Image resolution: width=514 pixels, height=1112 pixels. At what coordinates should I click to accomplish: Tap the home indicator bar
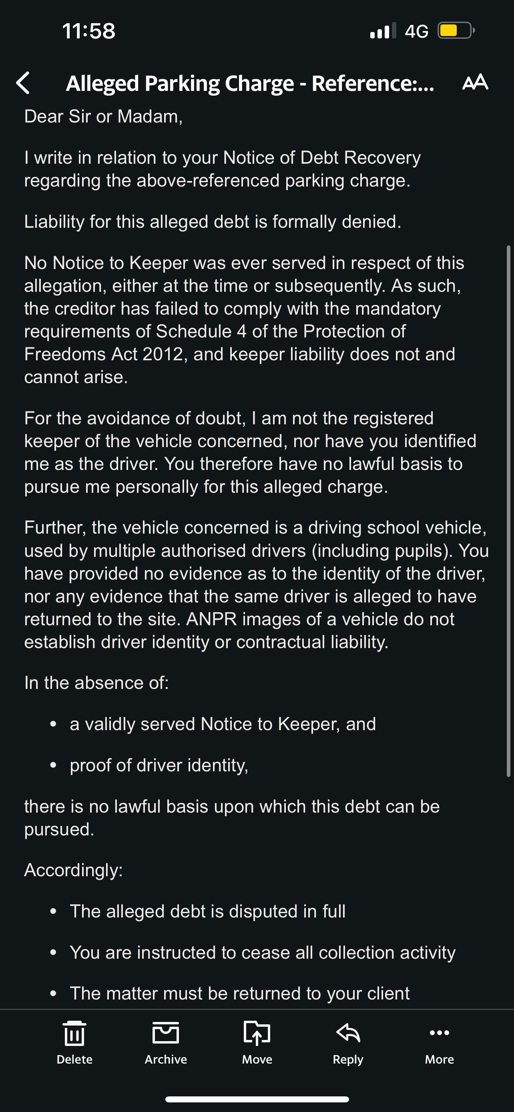click(257, 1099)
